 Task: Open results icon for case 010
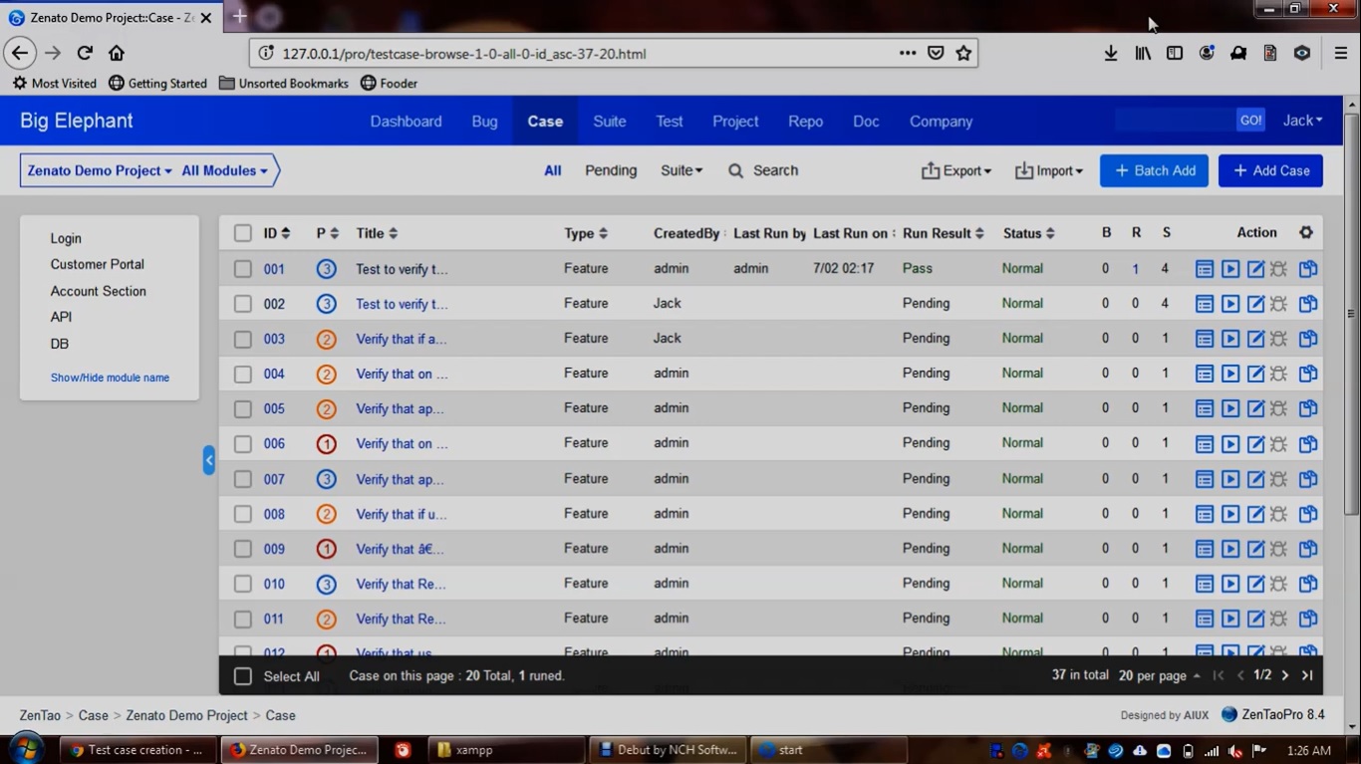(x=1205, y=584)
